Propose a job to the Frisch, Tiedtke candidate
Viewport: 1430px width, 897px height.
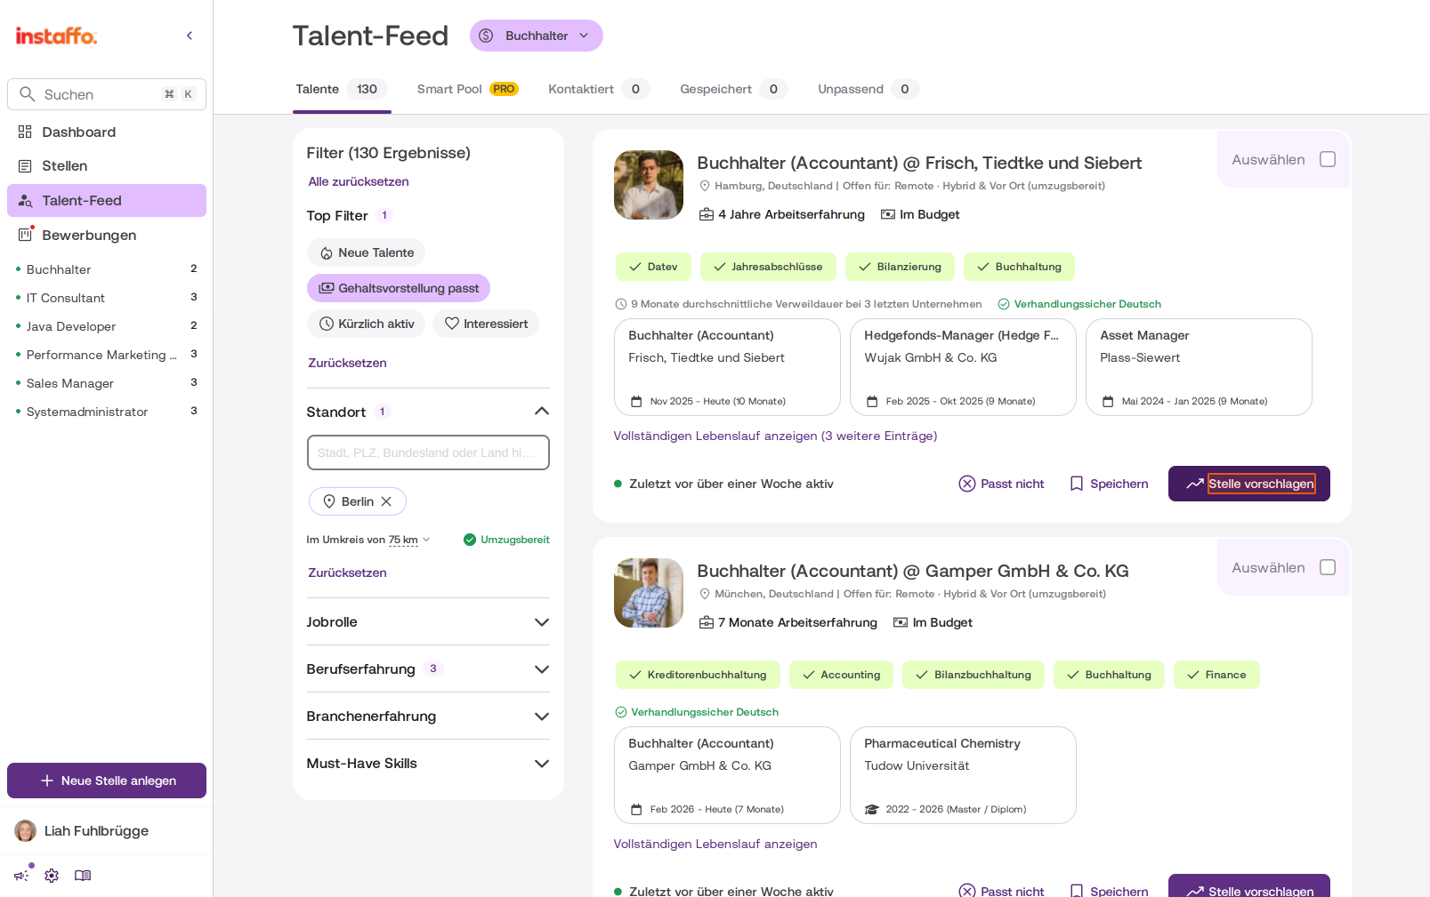coord(1249,484)
